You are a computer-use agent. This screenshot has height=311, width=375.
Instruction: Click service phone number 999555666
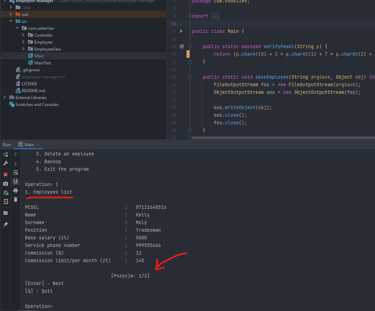[x=148, y=245]
